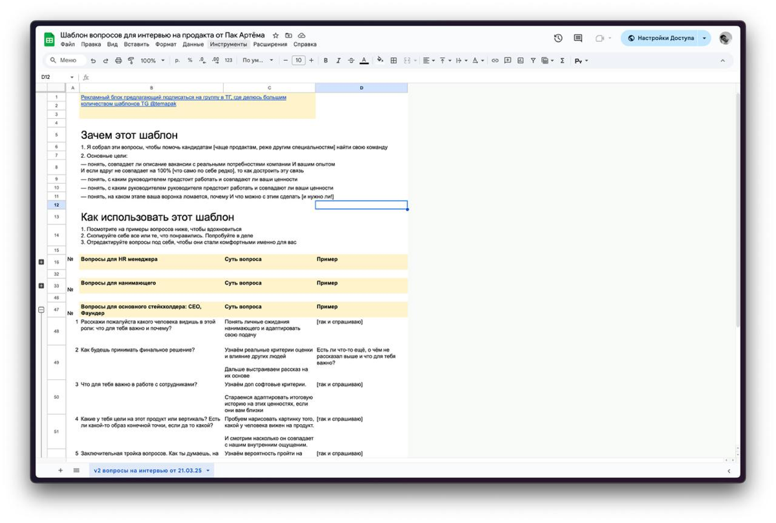
Task: Open the comments panel icon
Action: pos(578,38)
